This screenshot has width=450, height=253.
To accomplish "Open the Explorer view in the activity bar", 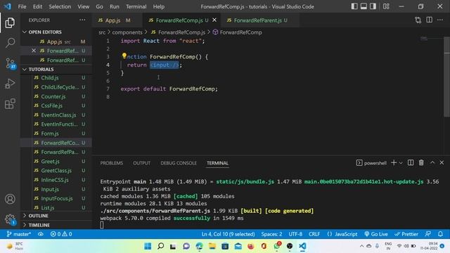I will [x=10, y=22].
